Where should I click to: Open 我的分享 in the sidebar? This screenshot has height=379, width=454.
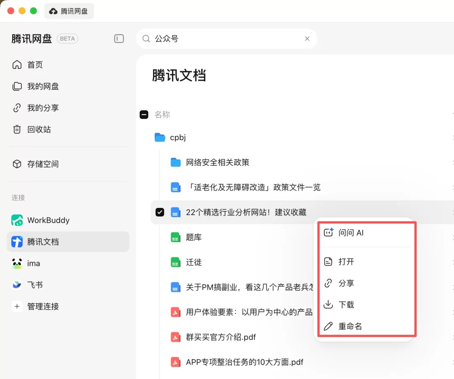[43, 108]
